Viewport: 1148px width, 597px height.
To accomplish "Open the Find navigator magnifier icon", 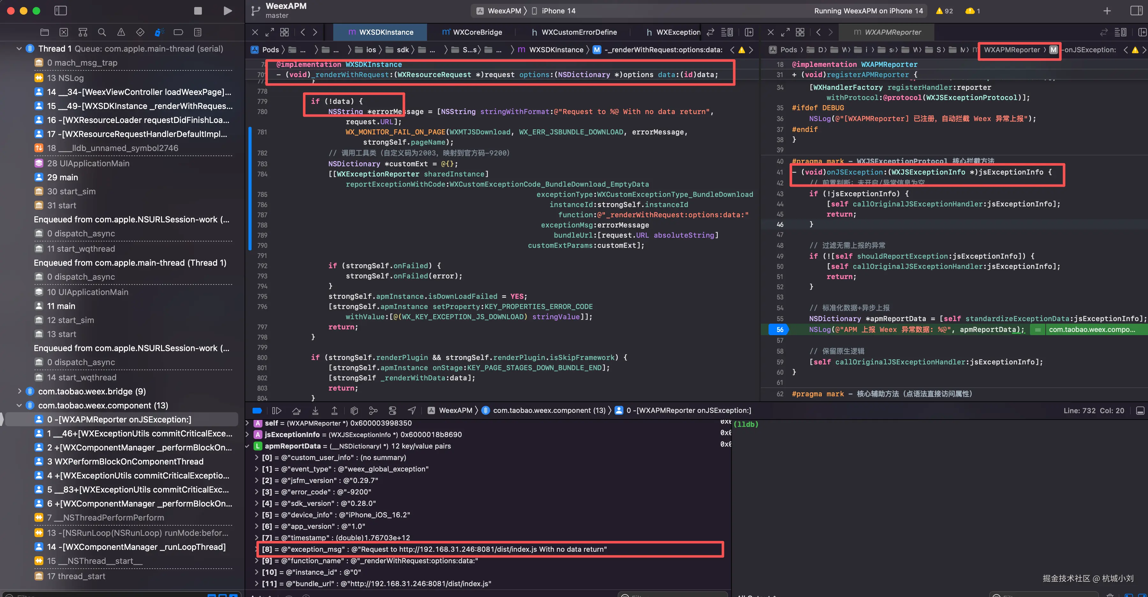I will [102, 32].
